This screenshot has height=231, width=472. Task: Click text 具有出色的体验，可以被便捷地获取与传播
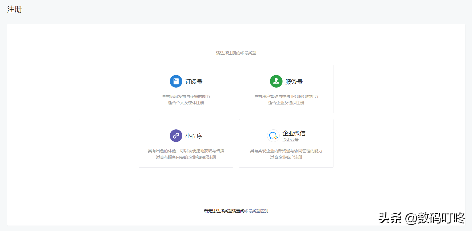point(186,151)
